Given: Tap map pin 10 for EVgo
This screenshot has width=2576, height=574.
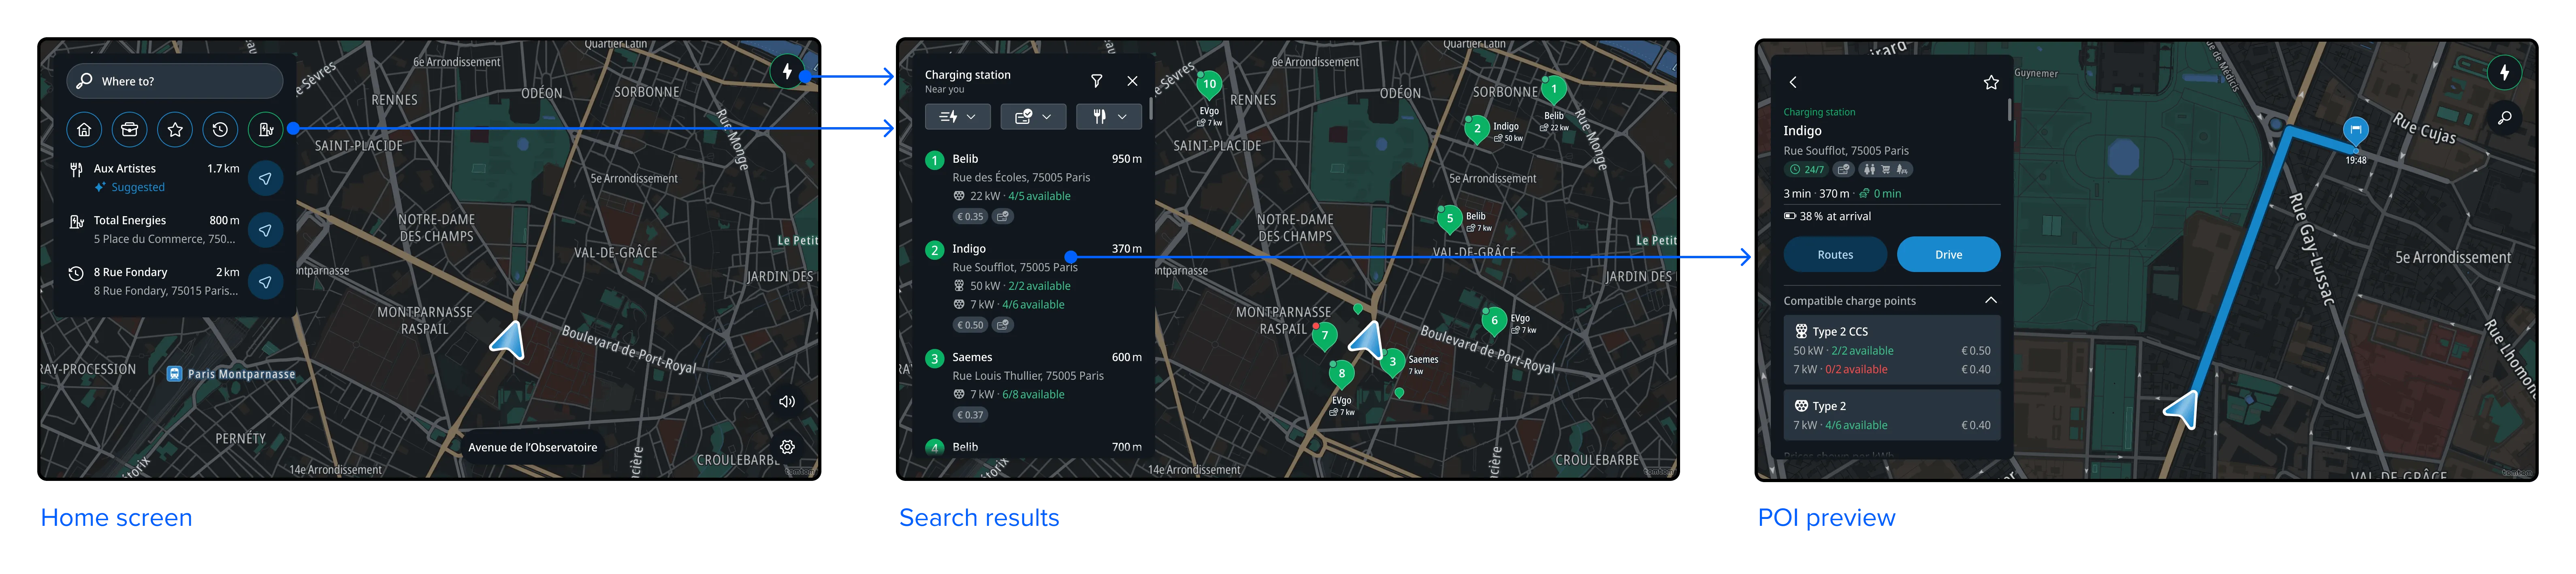Looking at the screenshot, I should (1209, 86).
